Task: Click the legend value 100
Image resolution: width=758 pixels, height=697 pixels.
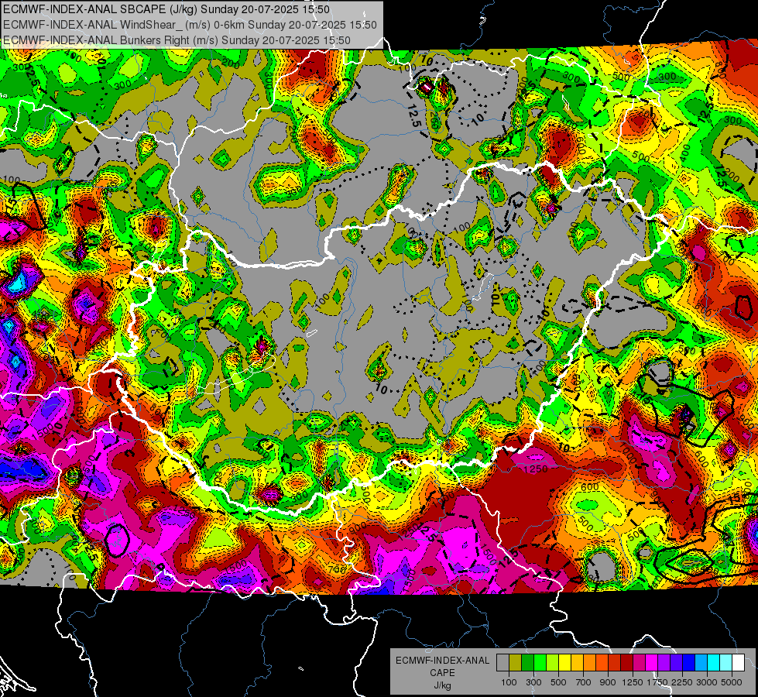Action: (509, 682)
